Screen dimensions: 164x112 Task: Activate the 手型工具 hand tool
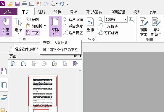[x=6, y=26]
